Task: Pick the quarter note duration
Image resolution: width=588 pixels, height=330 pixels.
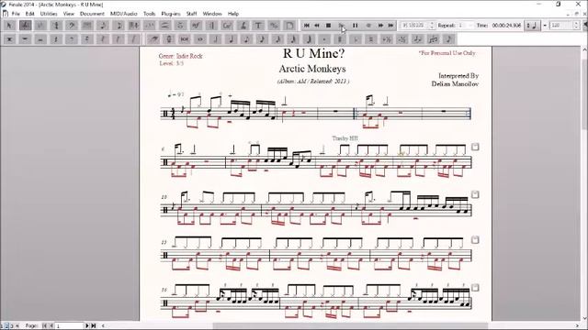Action: [x=231, y=38]
